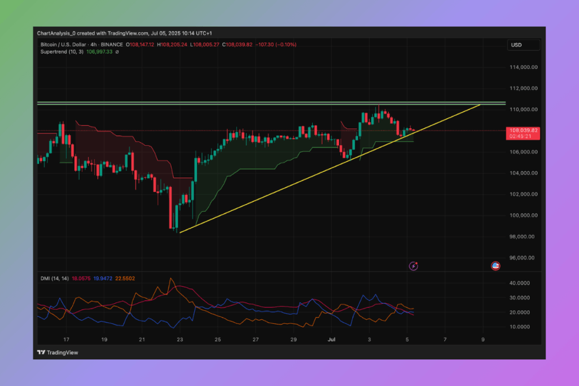Click the DMI red value 18.0575
This screenshot has height=386, width=579.
[74, 279]
